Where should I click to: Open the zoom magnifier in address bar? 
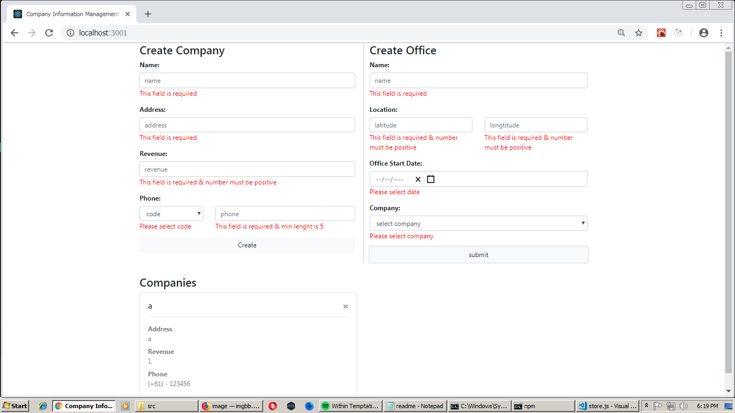[x=621, y=33]
